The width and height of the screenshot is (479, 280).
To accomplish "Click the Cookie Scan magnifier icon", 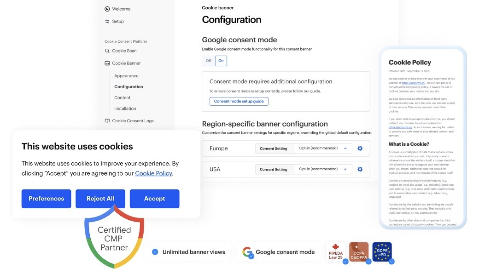I will point(107,51).
